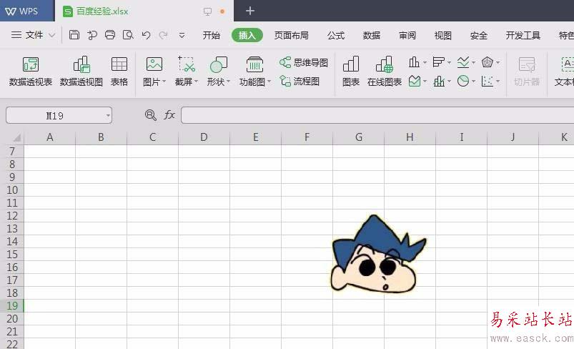
Task: Select the cartoon head picture
Action: [378, 254]
